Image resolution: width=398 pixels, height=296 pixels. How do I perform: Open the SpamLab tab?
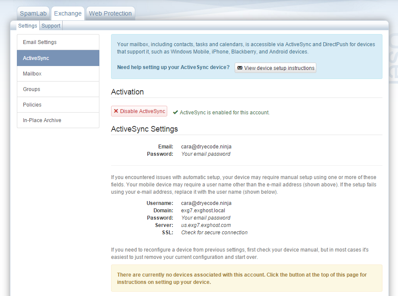pos(33,13)
